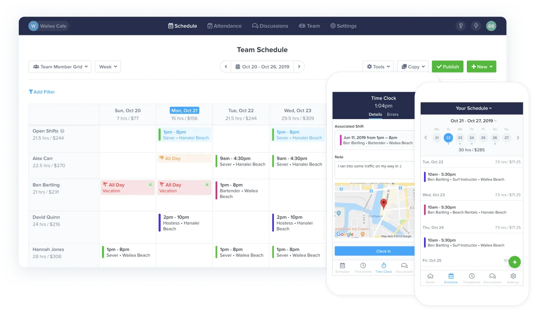This screenshot has height=311, width=534.
Task: Select day 26 in phone calendar
Action: click(495, 138)
